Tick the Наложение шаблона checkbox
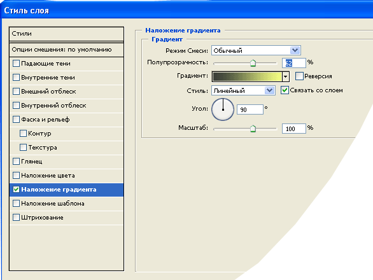373x280 pixels. (16, 204)
